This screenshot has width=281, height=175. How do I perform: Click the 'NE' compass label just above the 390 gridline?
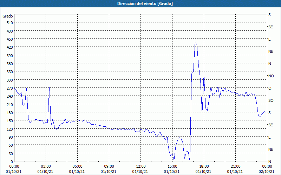click(x=270, y=51)
